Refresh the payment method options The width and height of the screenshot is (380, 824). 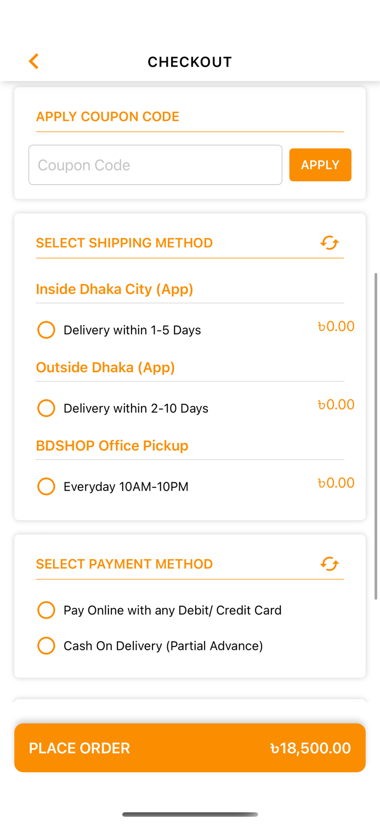coord(329,564)
